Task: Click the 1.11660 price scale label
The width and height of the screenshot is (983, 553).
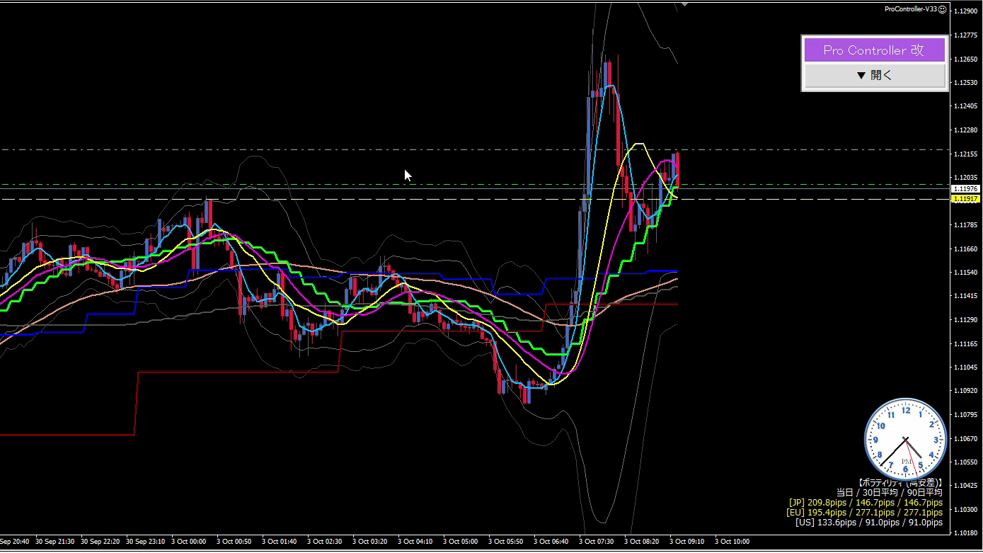Action: coord(967,249)
